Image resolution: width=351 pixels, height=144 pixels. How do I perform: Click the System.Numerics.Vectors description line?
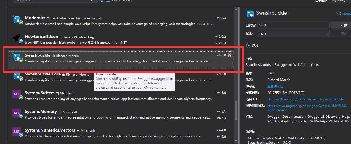click(x=113, y=136)
